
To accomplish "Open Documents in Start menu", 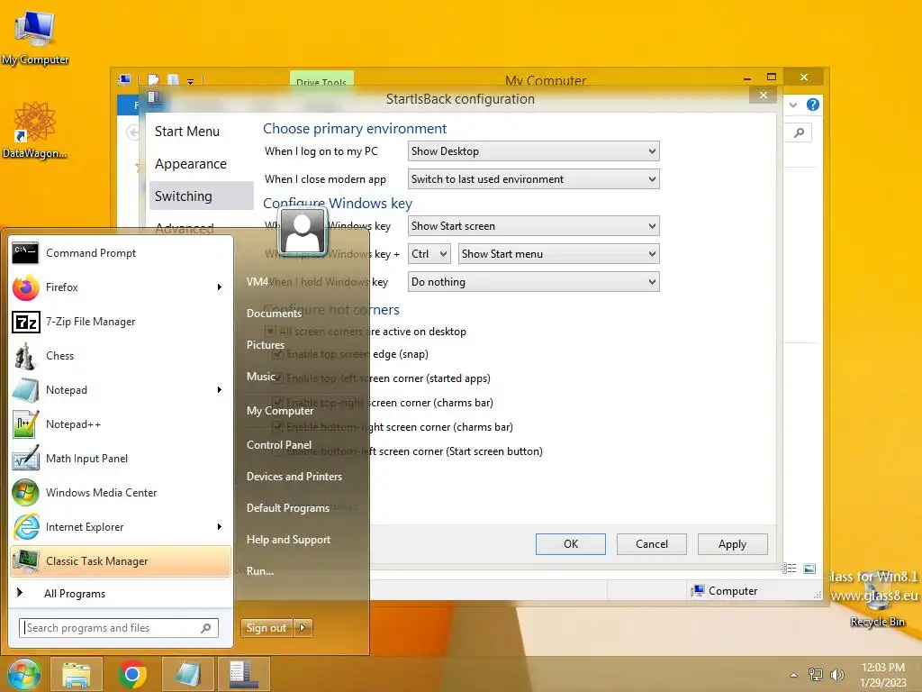I will tap(274, 314).
